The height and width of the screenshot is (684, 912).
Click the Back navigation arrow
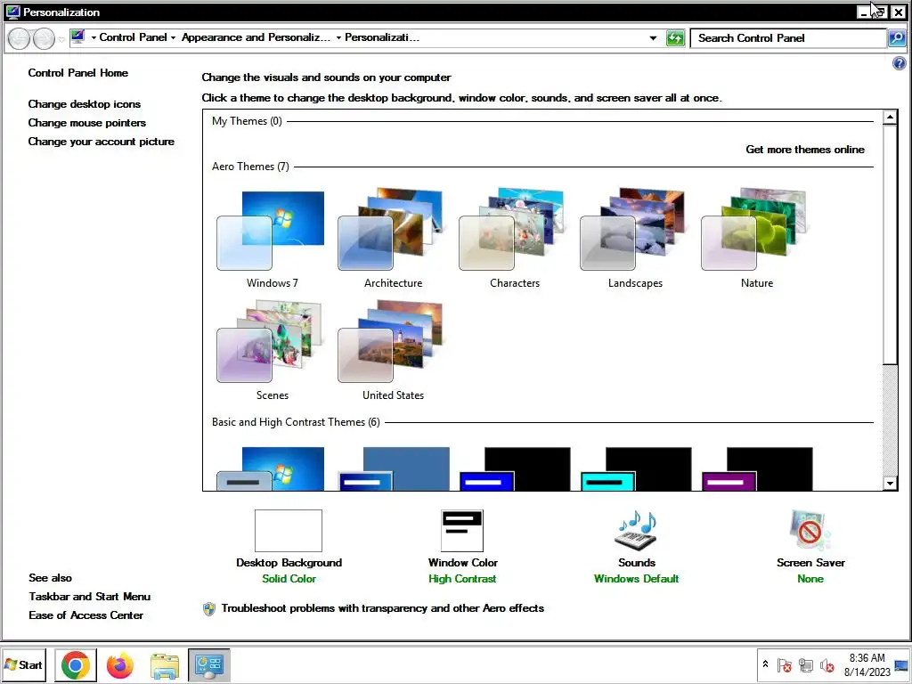19,38
